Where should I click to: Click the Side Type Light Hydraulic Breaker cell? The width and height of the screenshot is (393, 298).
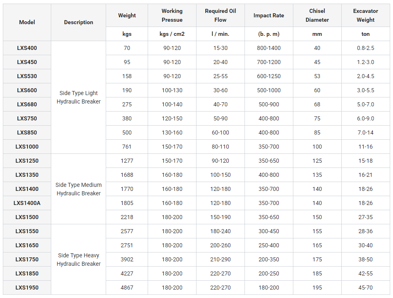(79, 97)
